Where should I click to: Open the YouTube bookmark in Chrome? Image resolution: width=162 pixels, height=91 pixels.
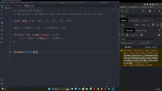pos(144,7)
